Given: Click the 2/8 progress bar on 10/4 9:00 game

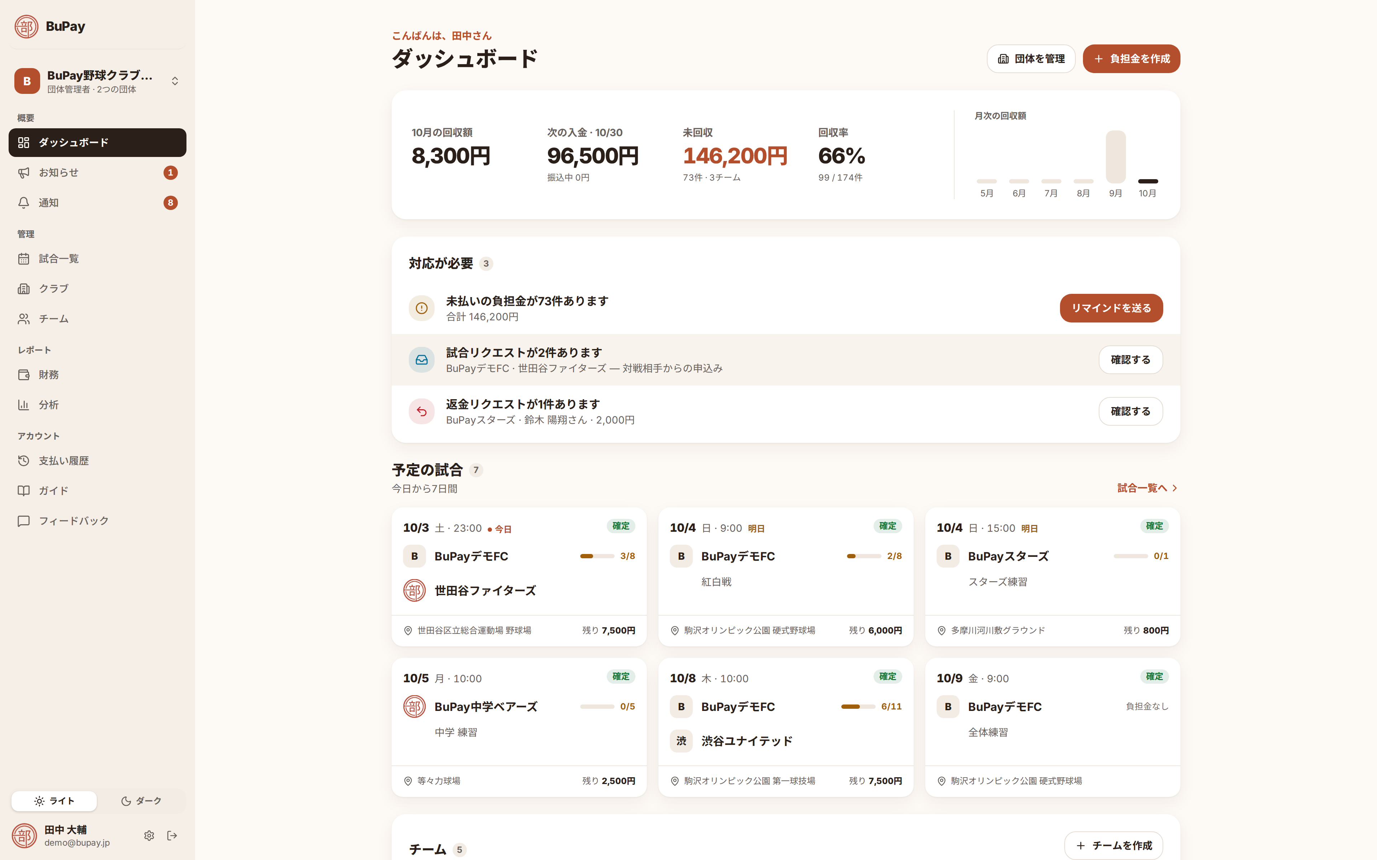Looking at the screenshot, I should click(864, 556).
